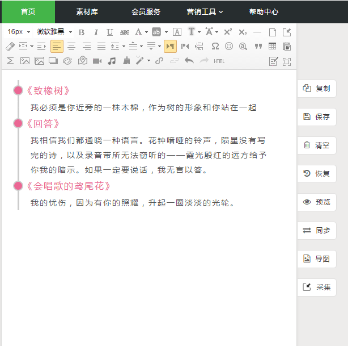Expand the 营销工具 menu chevron
Image resolution: width=348 pixels, height=346 pixels.
coord(221,12)
